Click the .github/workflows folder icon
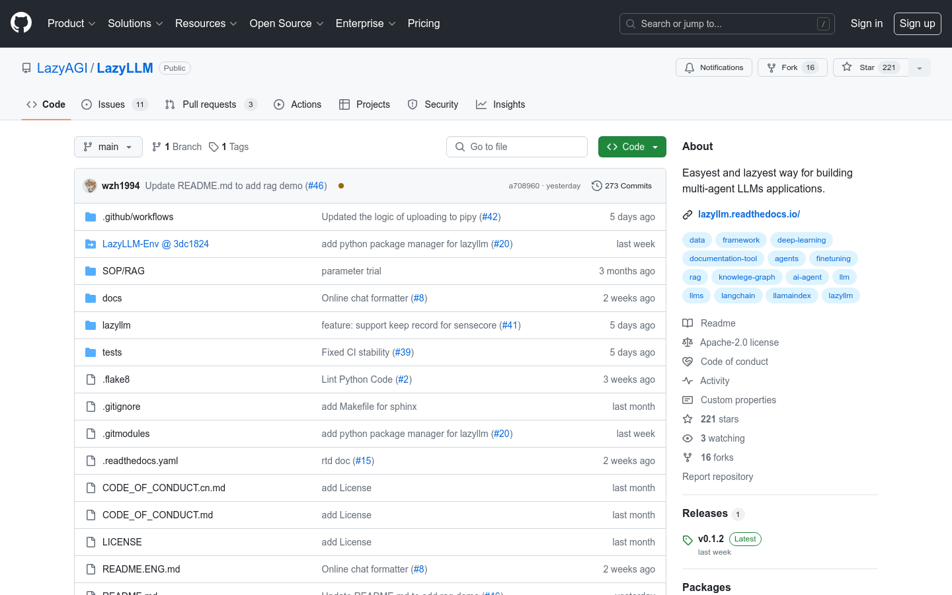 pos(91,217)
